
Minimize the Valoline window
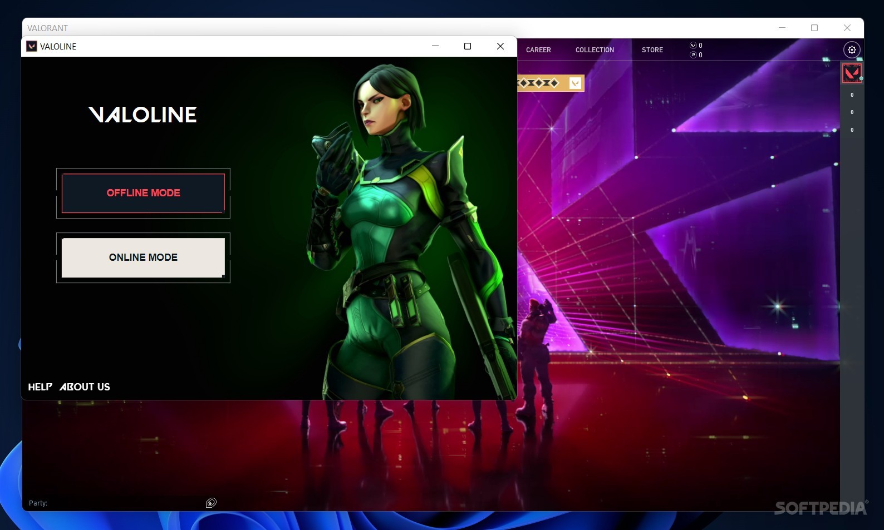pos(435,46)
